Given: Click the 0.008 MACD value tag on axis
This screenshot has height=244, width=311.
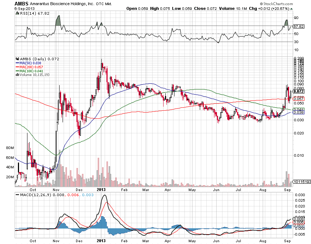Looking at the screenshot, I should click(x=299, y=219).
